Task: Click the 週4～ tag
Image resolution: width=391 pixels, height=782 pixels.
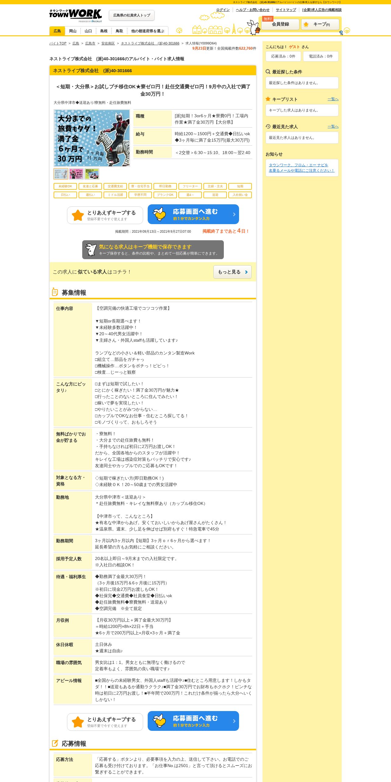Action: [x=190, y=195]
